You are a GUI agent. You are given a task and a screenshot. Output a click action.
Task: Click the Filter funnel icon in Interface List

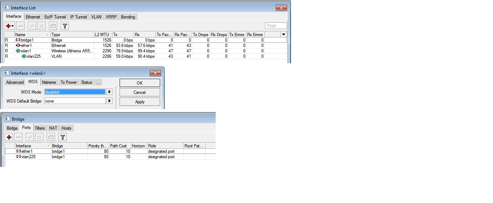point(65,26)
